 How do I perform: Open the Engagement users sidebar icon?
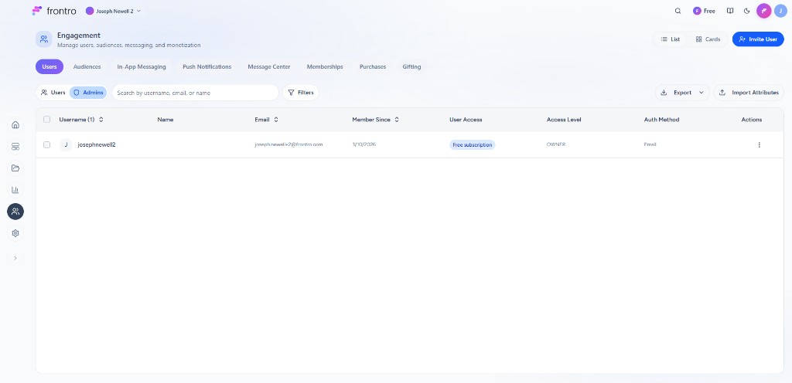[15, 212]
